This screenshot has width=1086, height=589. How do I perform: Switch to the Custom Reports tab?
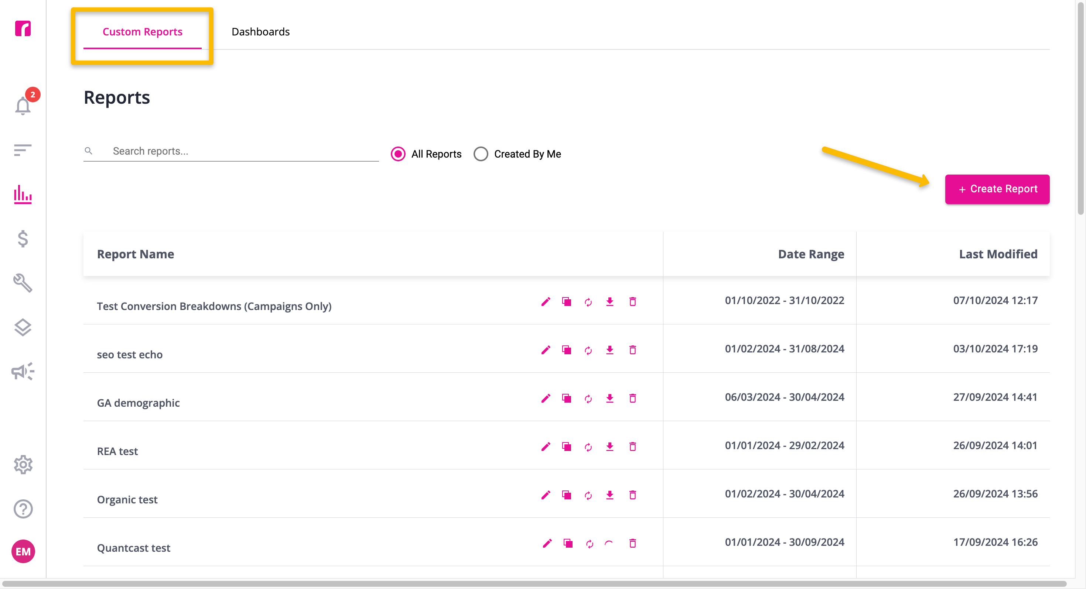[142, 32]
